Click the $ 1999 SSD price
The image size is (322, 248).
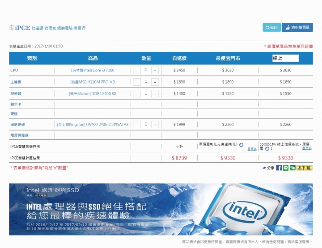[179, 125]
